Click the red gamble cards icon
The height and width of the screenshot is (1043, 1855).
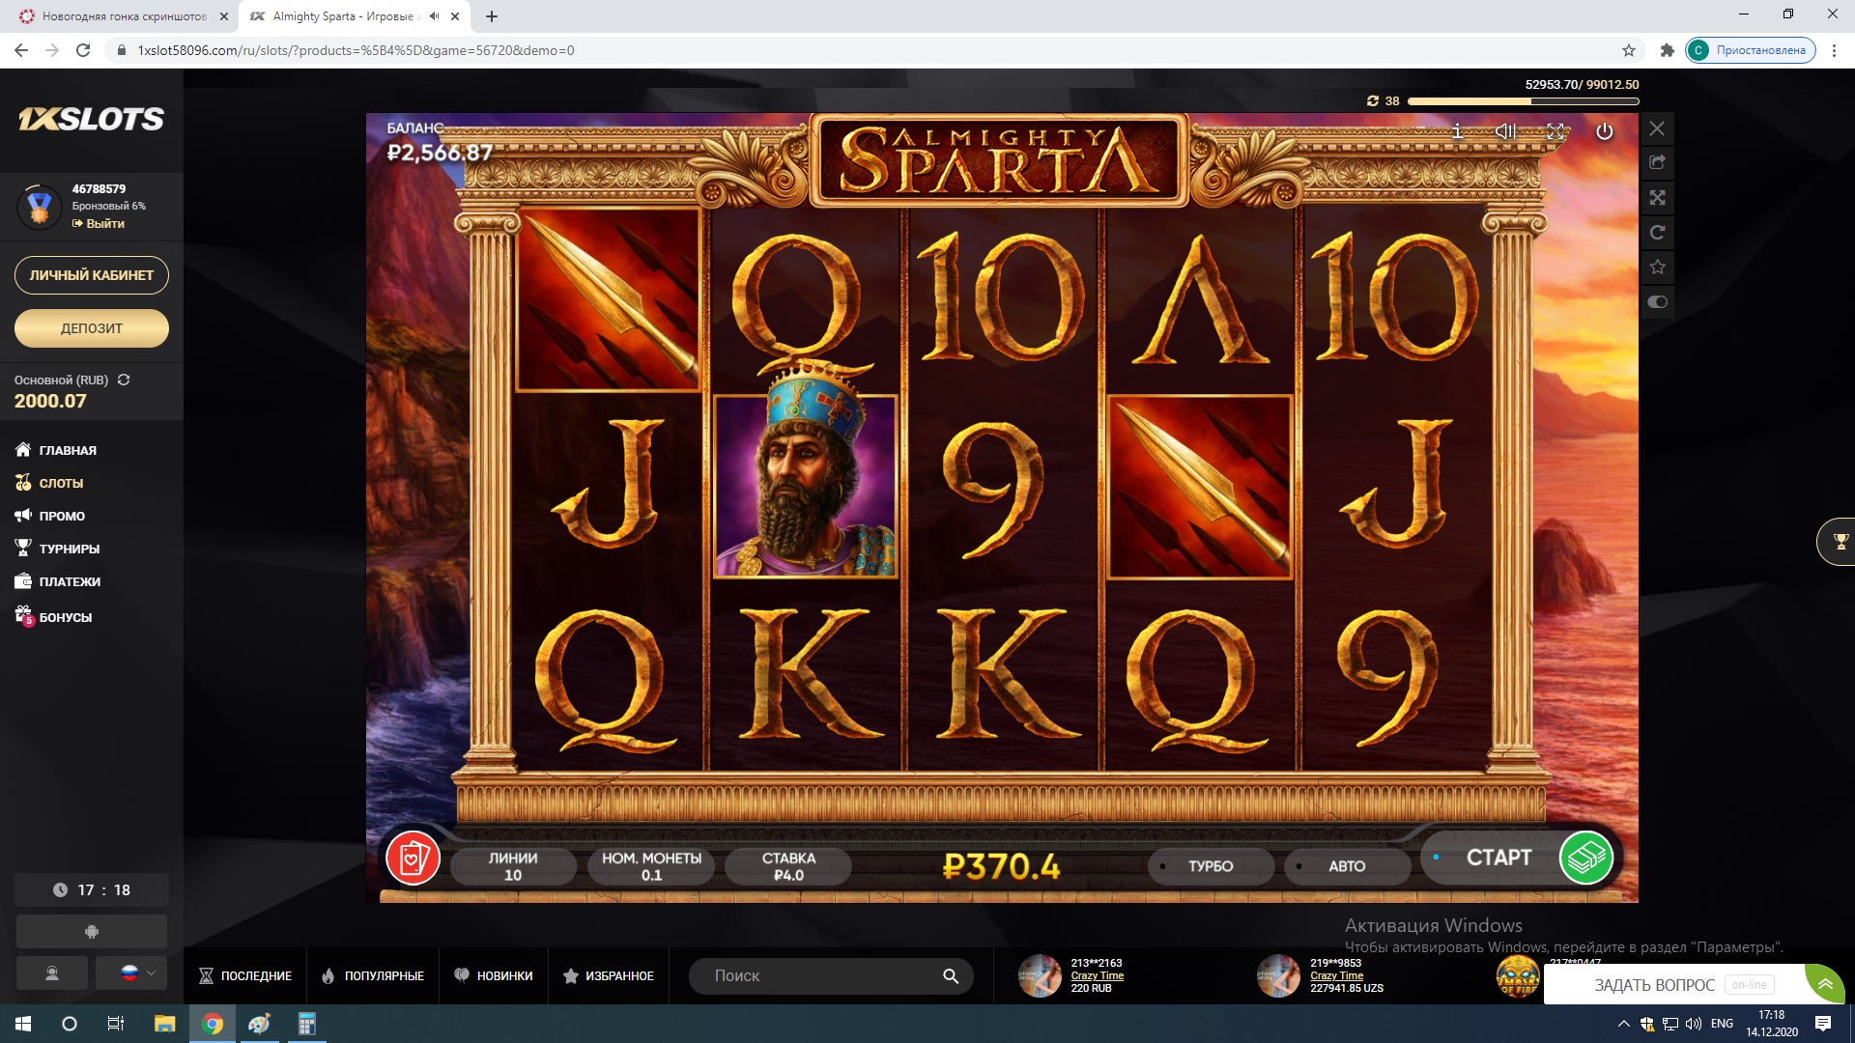click(x=413, y=858)
